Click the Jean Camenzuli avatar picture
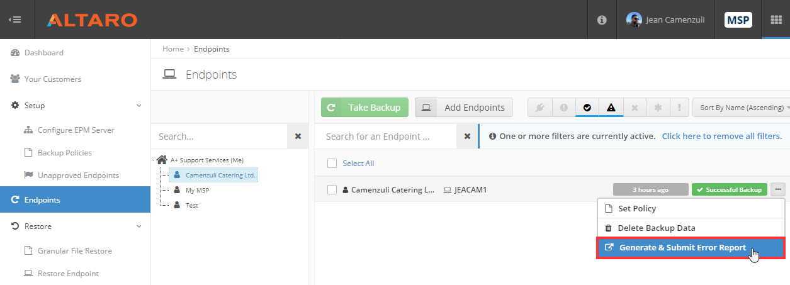This screenshot has width=790, height=285. coord(634,20)
